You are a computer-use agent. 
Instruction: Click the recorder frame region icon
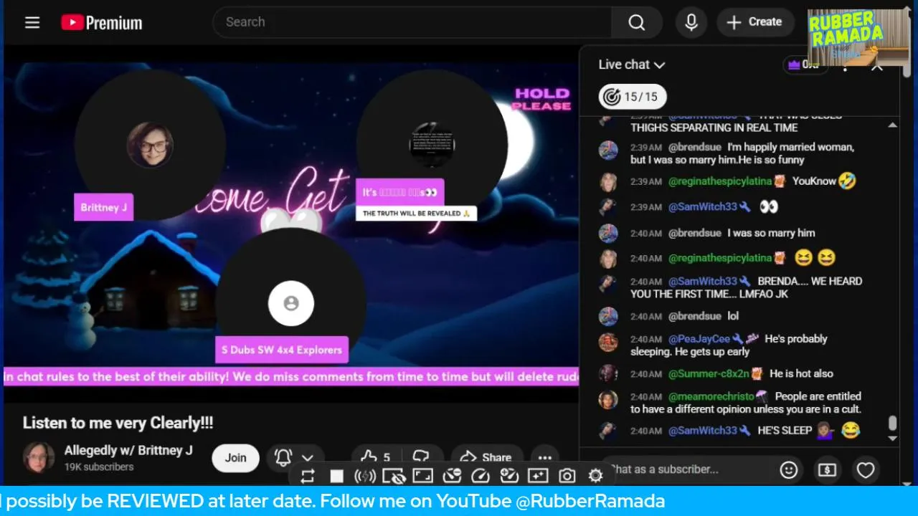[423, 476]
